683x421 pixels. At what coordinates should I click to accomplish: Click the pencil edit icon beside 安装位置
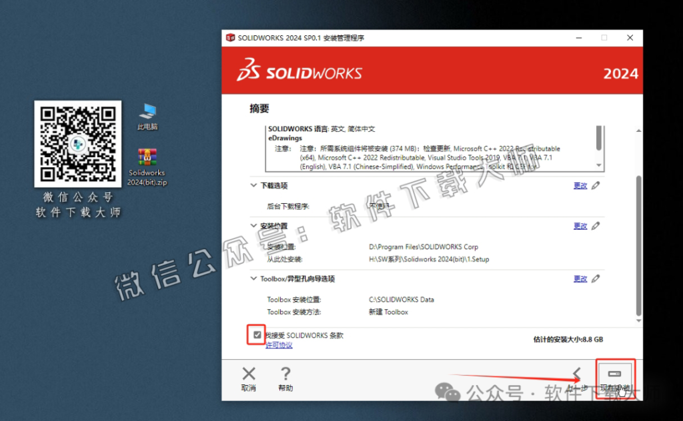[596, 226]
